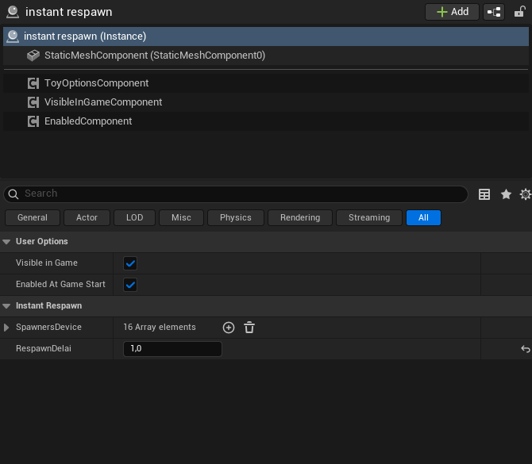Collapse the Instant Respawn section
Image resolution: width=532 pixels, height=464 pixels.
pyautogui.click(x=7, y=306)
